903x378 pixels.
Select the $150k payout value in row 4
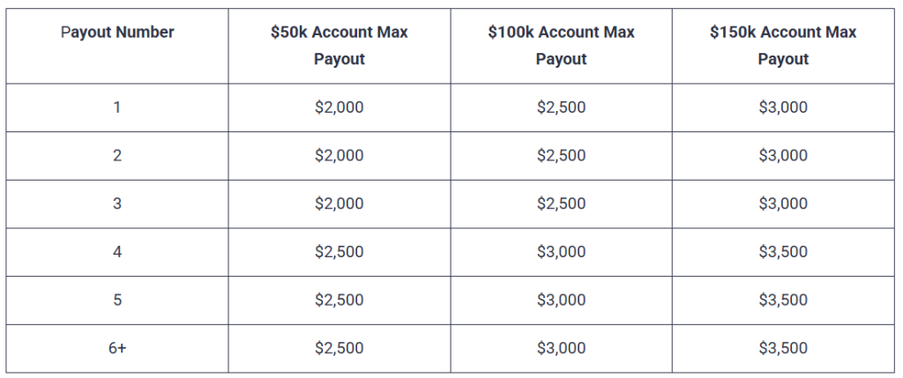pyautogui.click(x=783, y=252)
